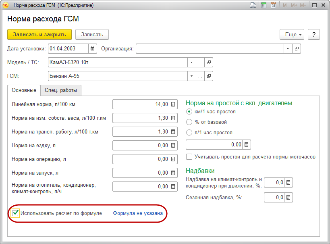Screen dimensions: 330x244
Task: Click the Норма на трансп. работу value field
Action: click(x=141, y=132)
